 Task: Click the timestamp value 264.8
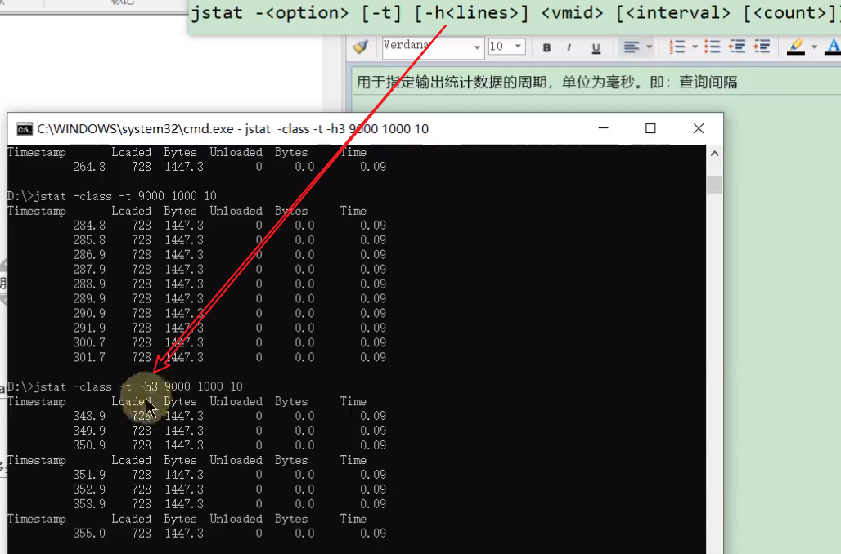coord(89,167)
